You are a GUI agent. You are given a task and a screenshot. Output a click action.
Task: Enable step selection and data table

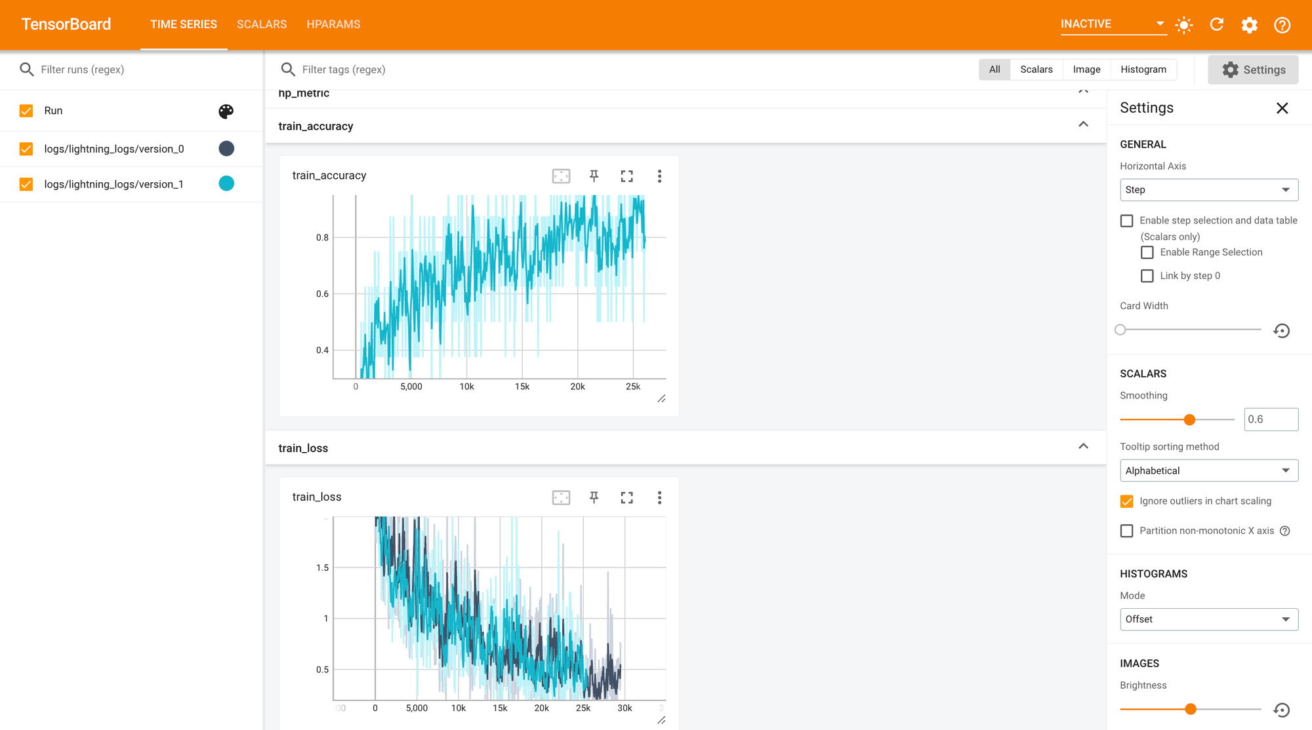[1126, 221]
